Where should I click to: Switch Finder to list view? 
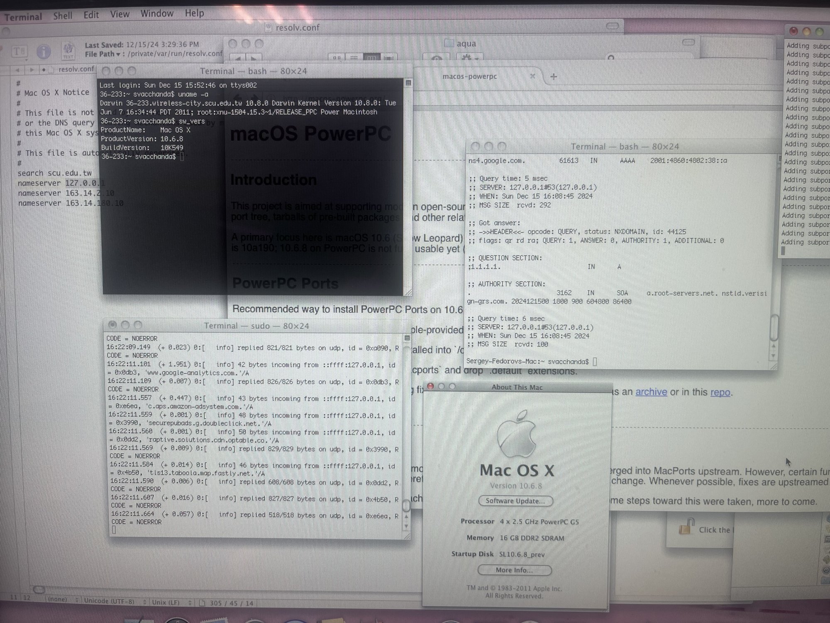click(x=354, y=58)
